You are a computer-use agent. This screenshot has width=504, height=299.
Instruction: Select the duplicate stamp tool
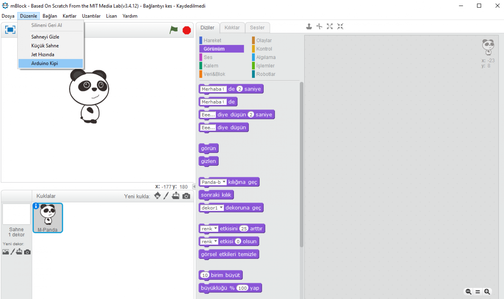(x=309, y=26)
